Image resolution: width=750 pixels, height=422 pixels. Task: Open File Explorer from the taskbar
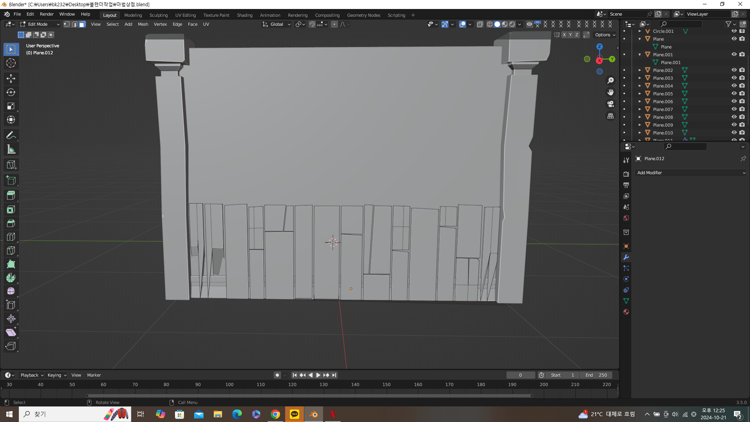pyautogui.click(x=218, y=414)
